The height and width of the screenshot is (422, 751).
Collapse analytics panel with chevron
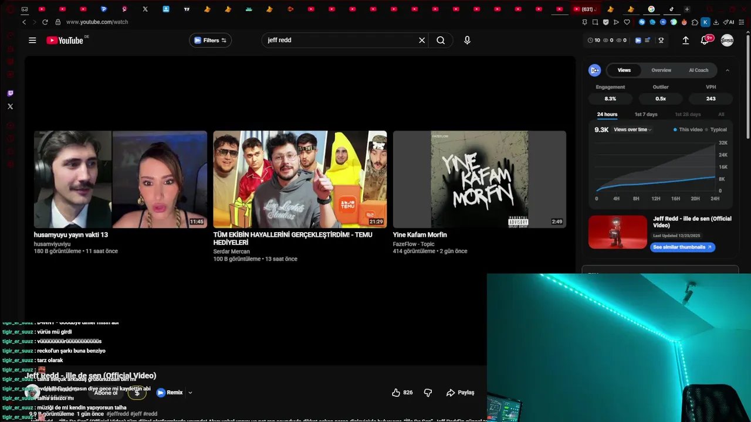coord(727,70)
